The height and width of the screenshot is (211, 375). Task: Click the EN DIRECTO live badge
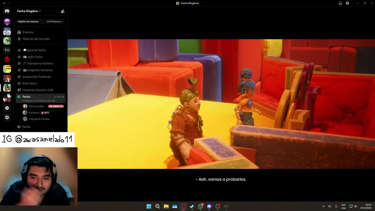[x=56, y=106]
